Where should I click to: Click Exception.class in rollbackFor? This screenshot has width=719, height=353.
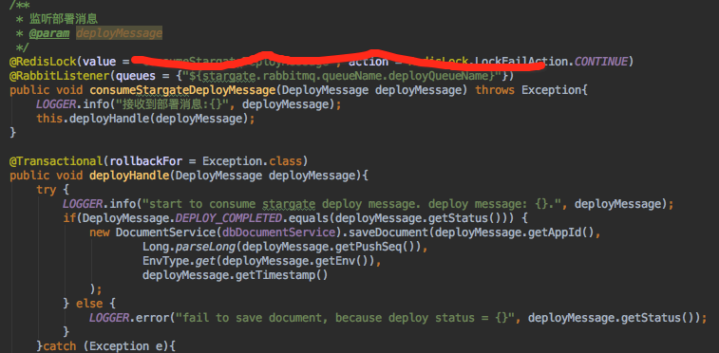click(253, 161)
